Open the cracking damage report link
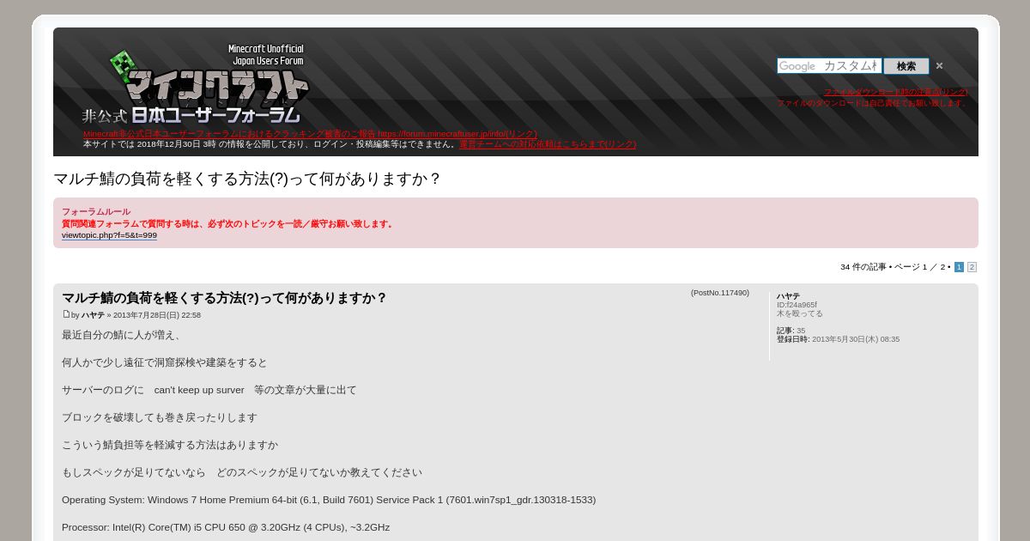This screenshot has height=541, width=1030. pos(310,134)
